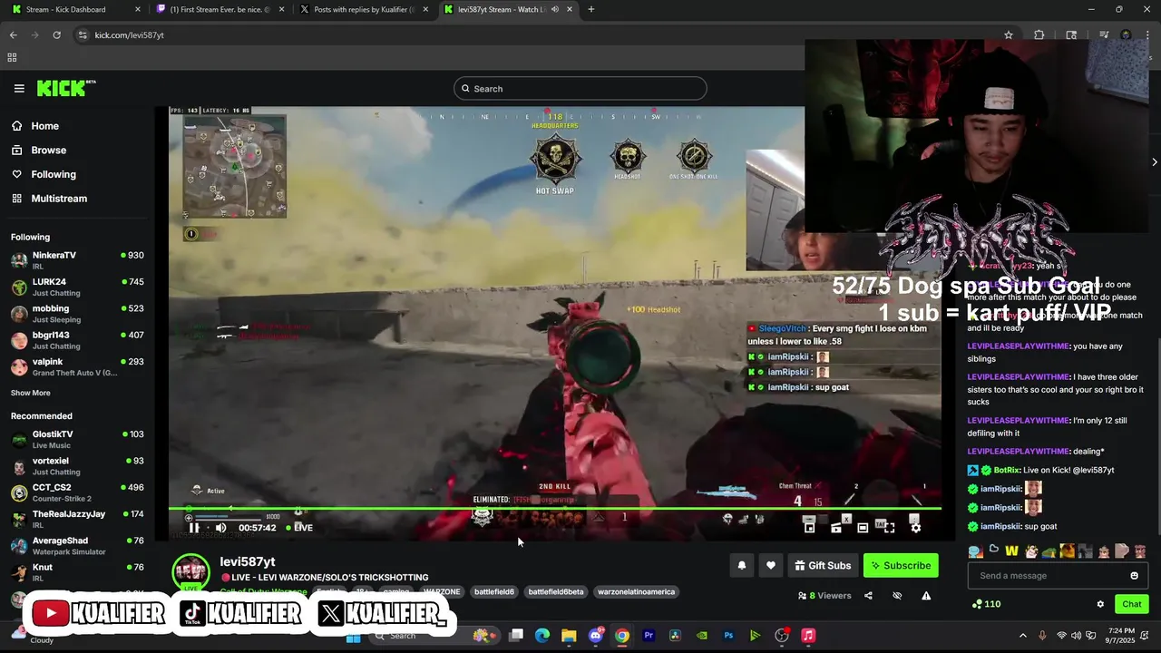Open bbgrl143 channel in sidebar
The image size is (1161, 653).
pyautogui.click(x=77, y=339)
